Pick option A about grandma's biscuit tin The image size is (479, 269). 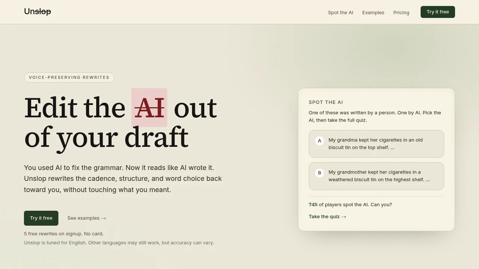pos(376,144)
